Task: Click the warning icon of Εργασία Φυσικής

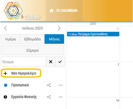Action: click(5, 97)
